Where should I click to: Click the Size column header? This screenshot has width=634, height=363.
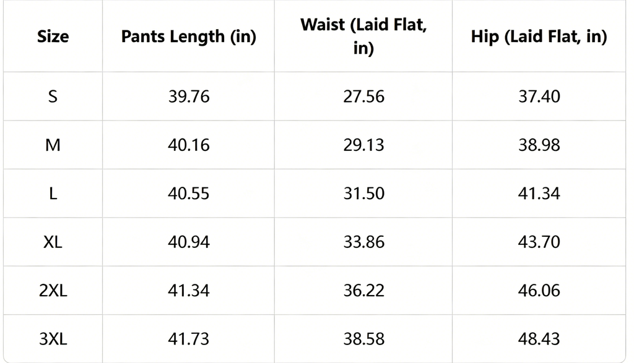53,36
